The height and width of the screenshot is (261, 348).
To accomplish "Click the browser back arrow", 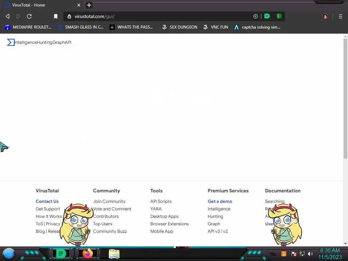I will pos(7,16).
